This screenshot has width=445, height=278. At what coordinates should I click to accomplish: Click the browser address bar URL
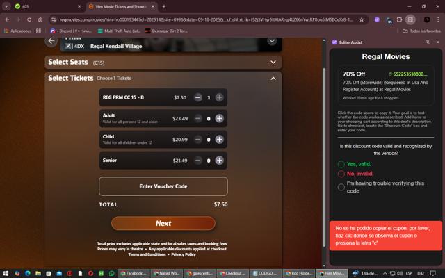206,19
